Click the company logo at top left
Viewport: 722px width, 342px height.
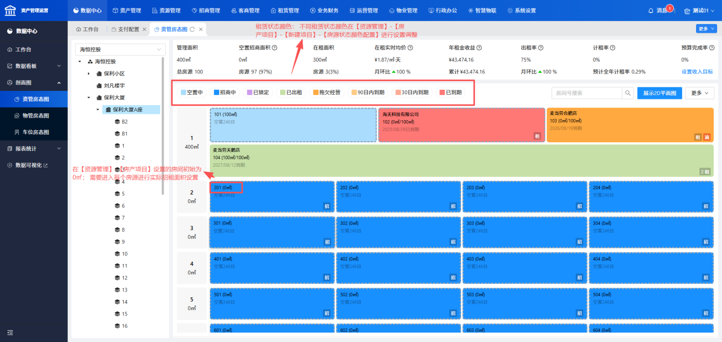tap(10, 11)
